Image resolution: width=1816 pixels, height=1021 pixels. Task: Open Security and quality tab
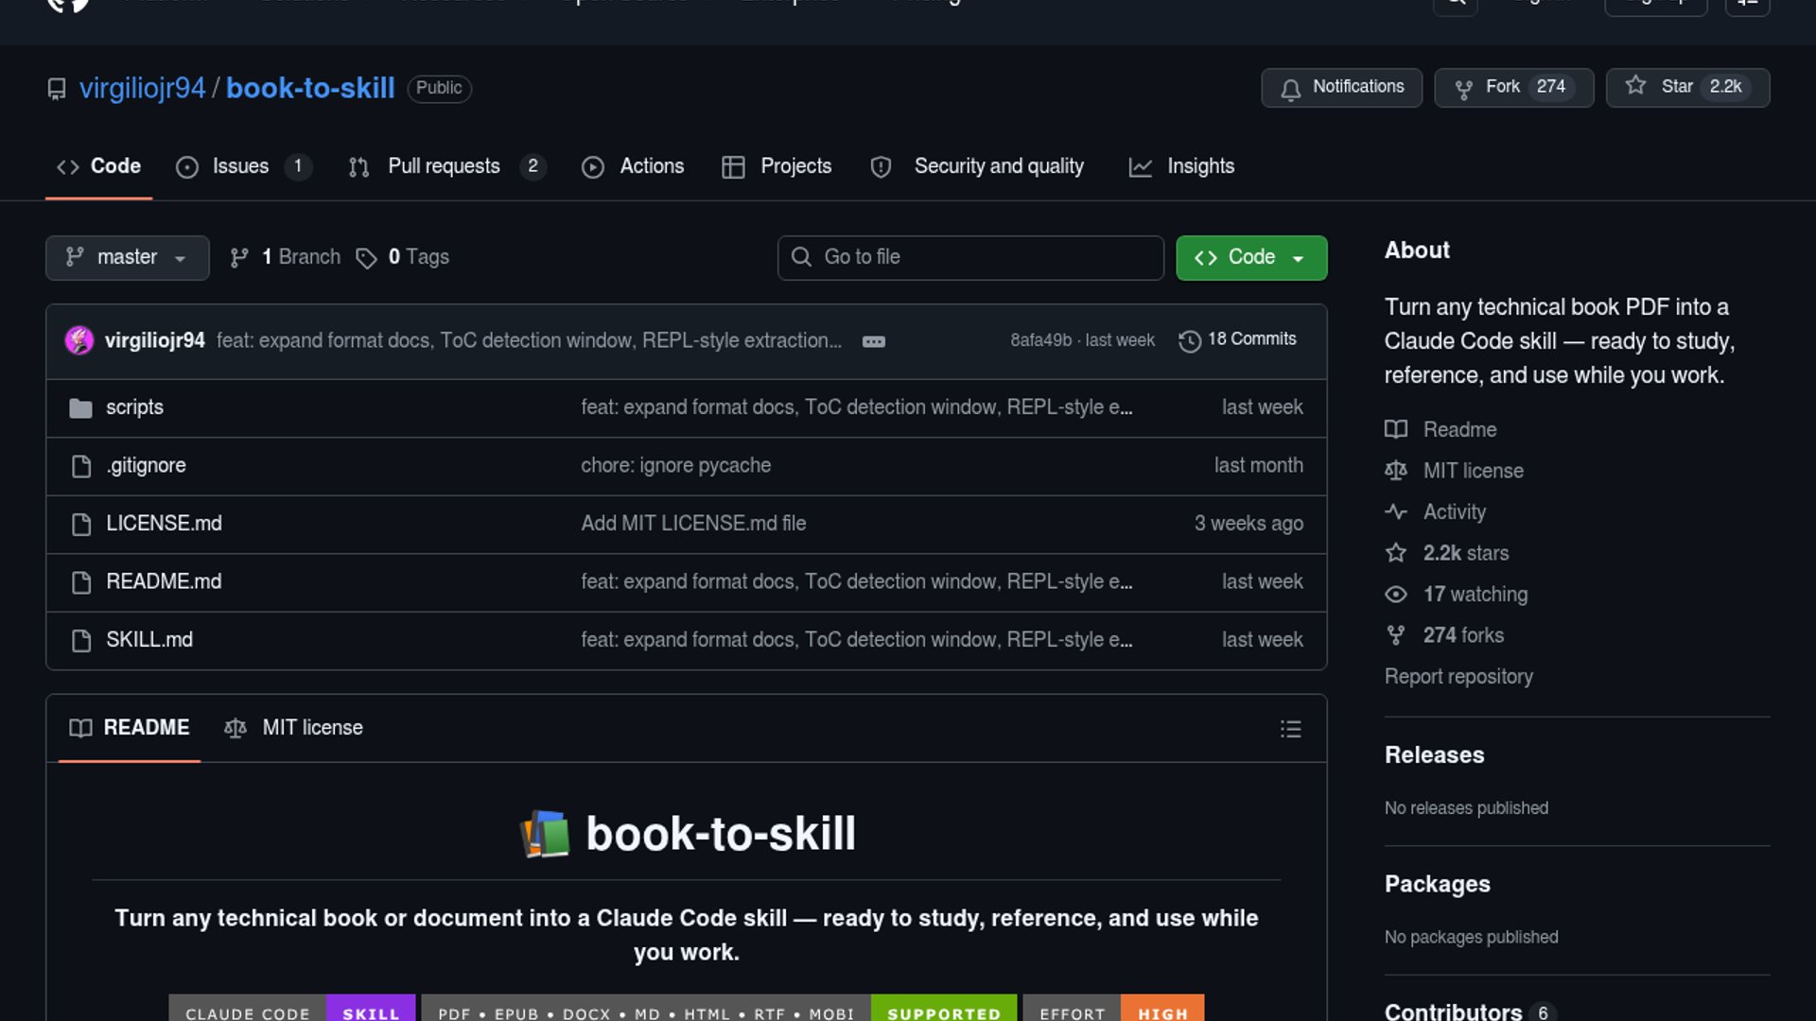pyautogui.click(x=977, y=166)
